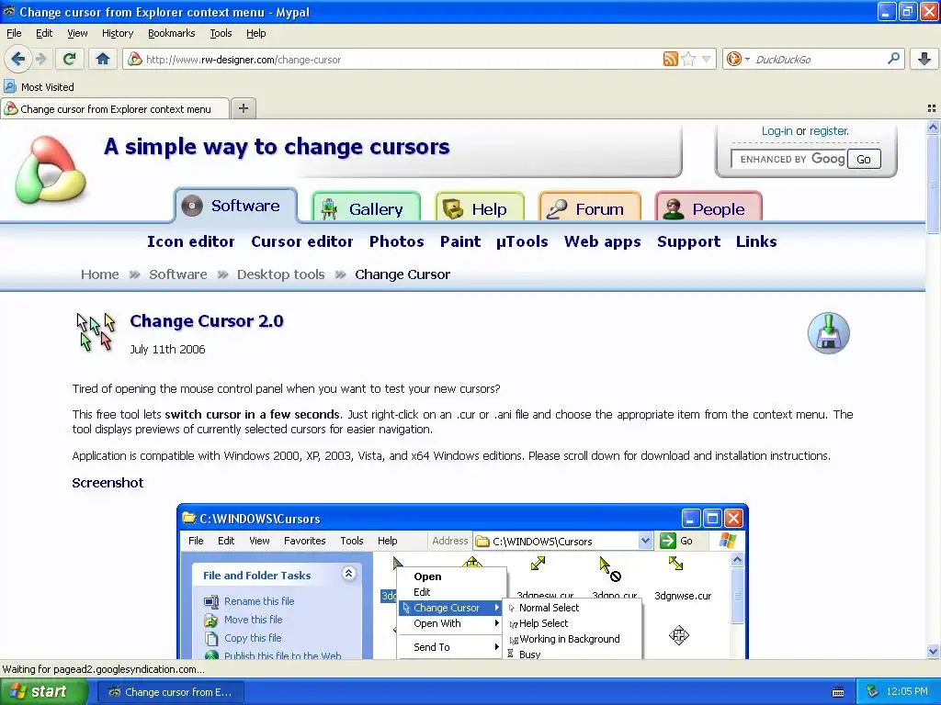This screenshot has width=941, height=705.
Task: Click the site favicon in address bar
Action: click(x=135, y=59)
